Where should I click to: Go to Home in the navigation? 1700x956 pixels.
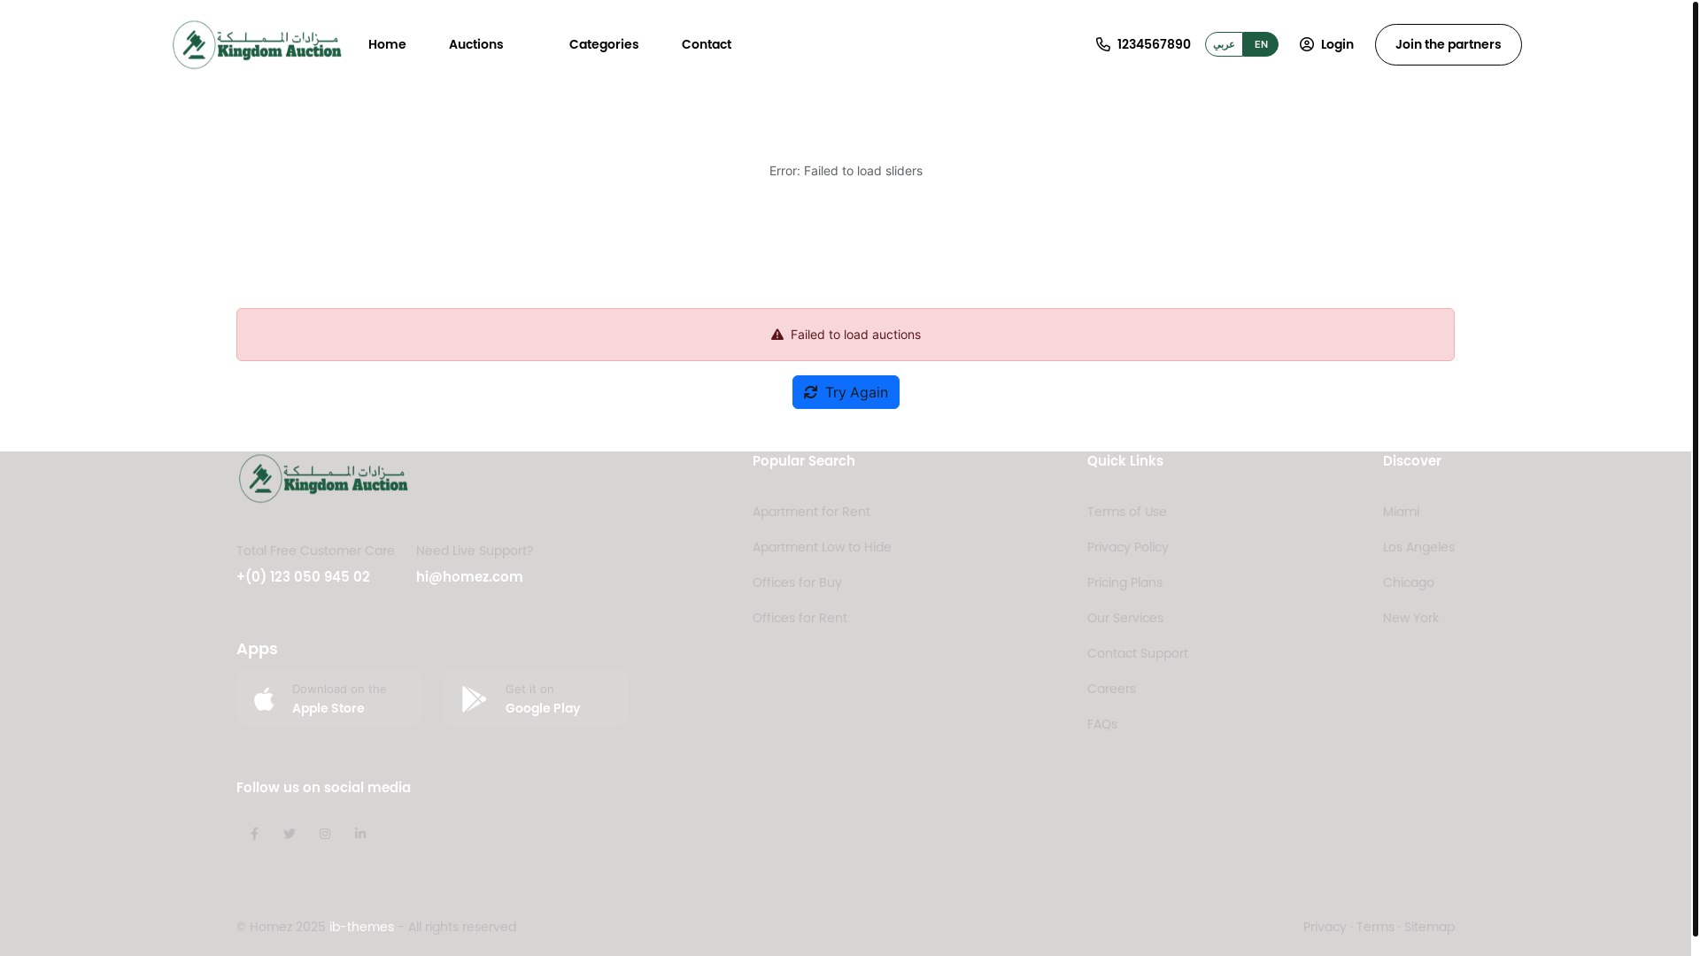[x=387, y=44]
